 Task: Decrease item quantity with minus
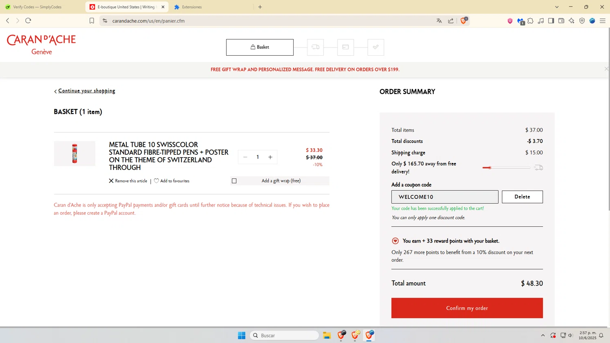pos(245,157)
